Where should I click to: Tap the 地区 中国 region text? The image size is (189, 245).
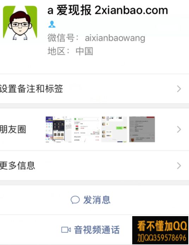(70, 51)
